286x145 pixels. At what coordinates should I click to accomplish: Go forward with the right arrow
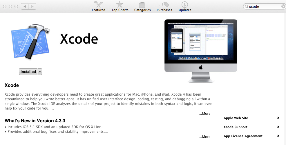click(x=32, y=6)
